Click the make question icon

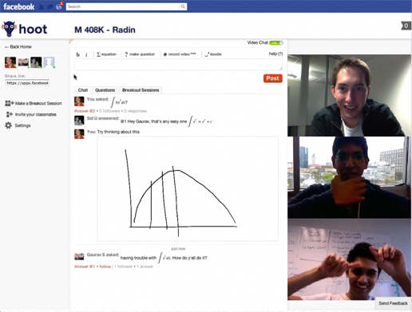point(140,54)
